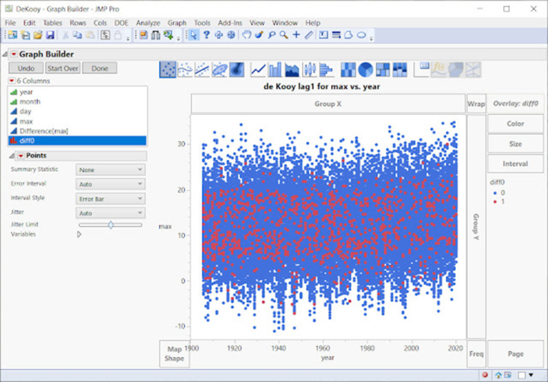This screenshot has width=548, height=382.
Task: Click the Box Plot element icon
Action: 309,70
